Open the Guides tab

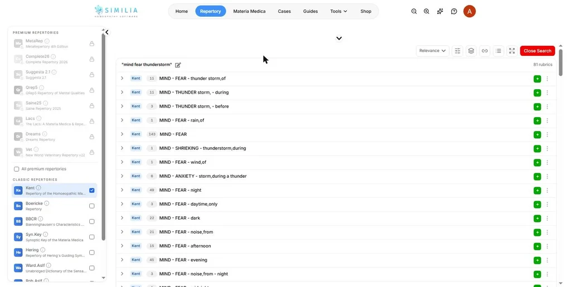pyautogui.click(x=311, y=11)
